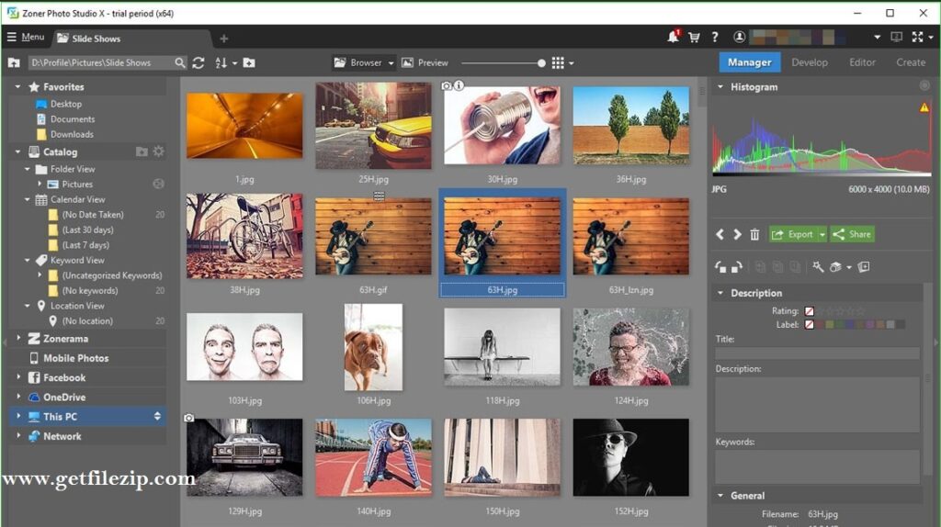The image size is (941, 527).
Task: Open Downloads in Favorites
Action: tap(65, 134)
